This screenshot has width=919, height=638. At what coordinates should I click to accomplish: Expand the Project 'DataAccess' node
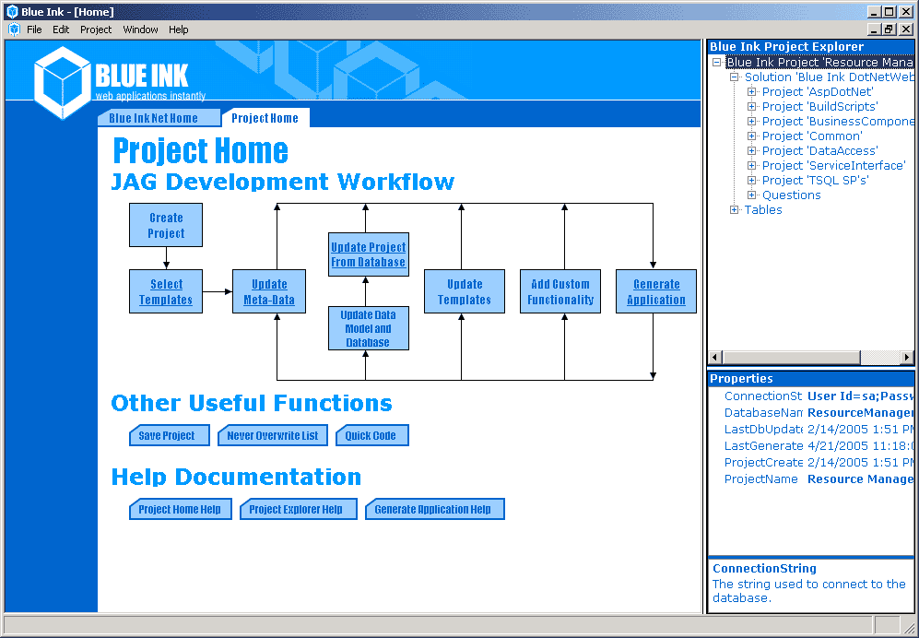coord(751,151)
